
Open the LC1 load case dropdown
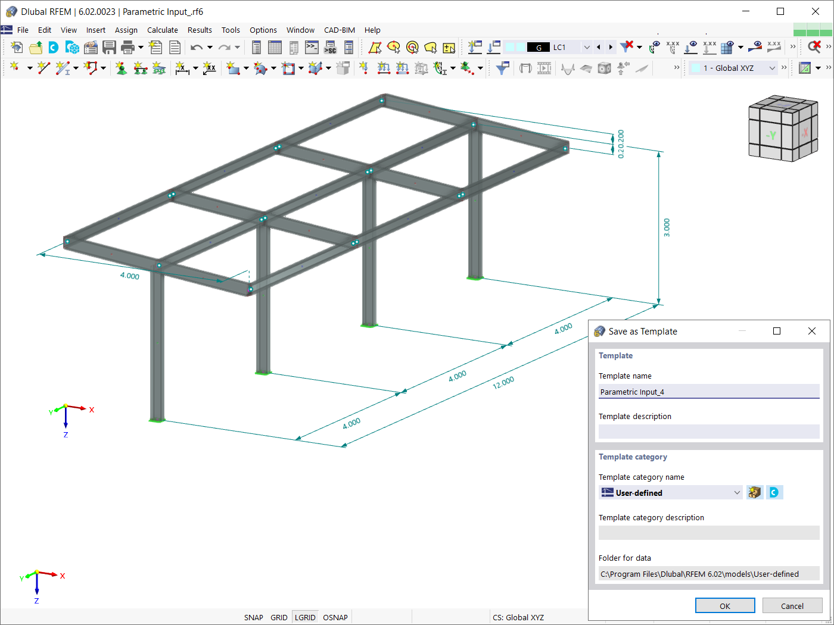pyautogui.click(x=586, y=47)
